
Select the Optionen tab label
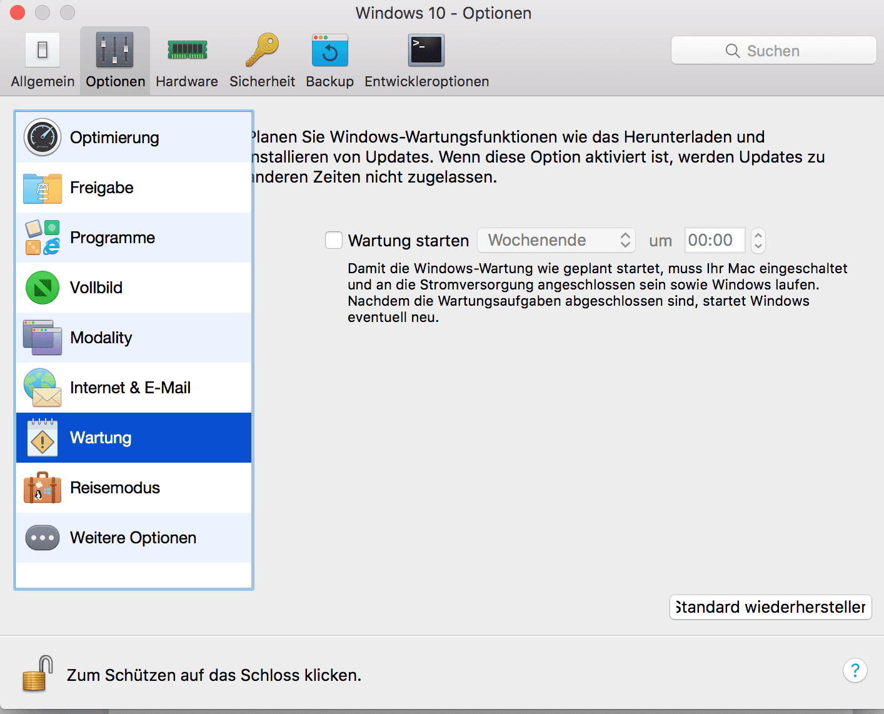(x=115, y=82)
